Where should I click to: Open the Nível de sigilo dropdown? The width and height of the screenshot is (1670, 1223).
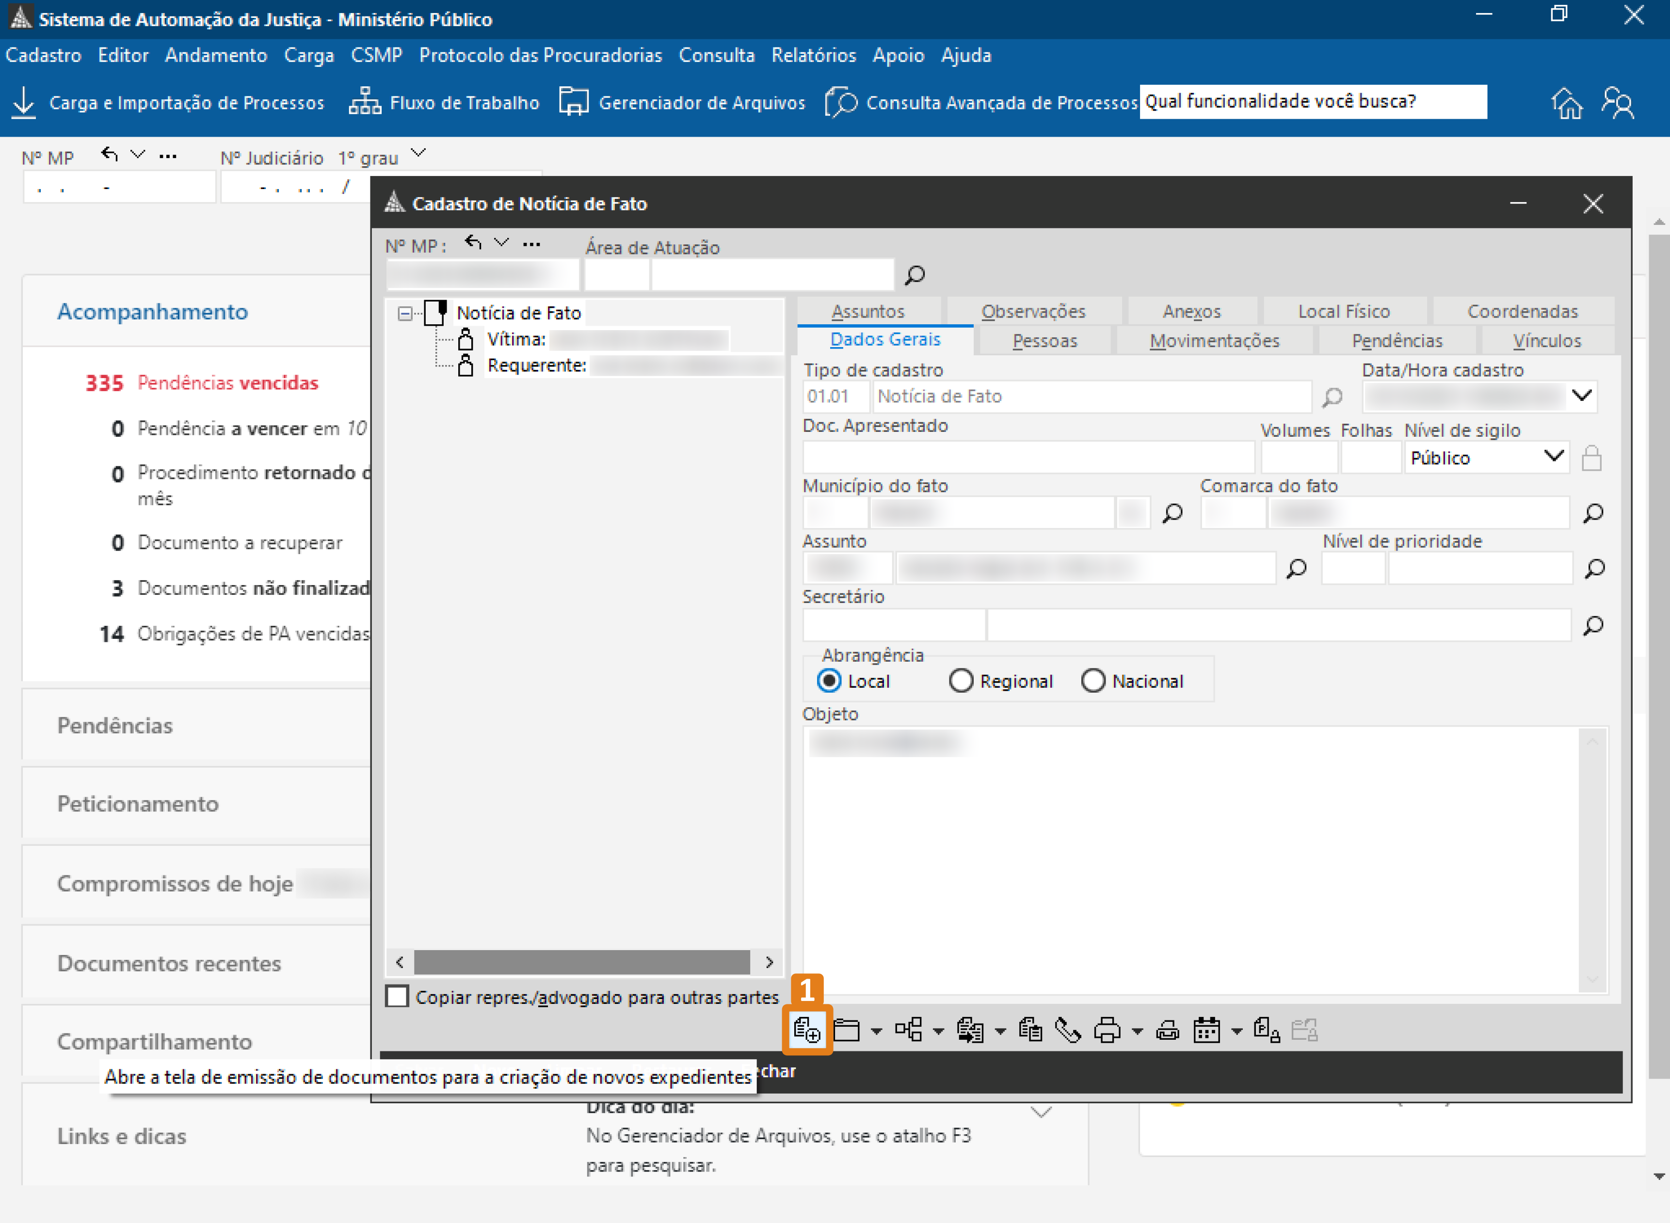[1554, 457]
